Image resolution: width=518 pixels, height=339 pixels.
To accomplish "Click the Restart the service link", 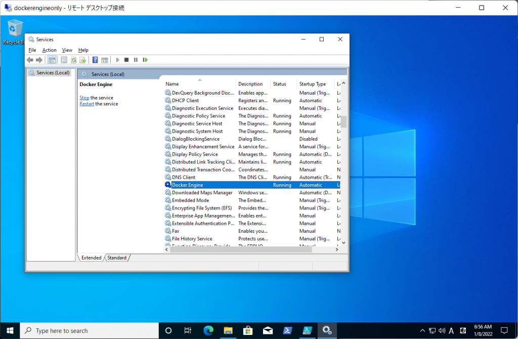I will (87, 104).
